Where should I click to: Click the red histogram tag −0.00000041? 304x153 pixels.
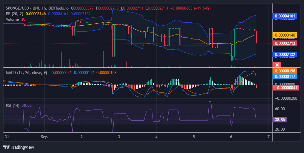286,88
